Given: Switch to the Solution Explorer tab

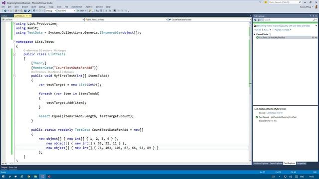Looking at the screenshot, I should pos(261,164).
